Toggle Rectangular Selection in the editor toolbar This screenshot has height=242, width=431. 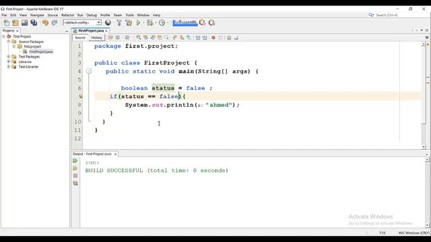click(166, 38)
